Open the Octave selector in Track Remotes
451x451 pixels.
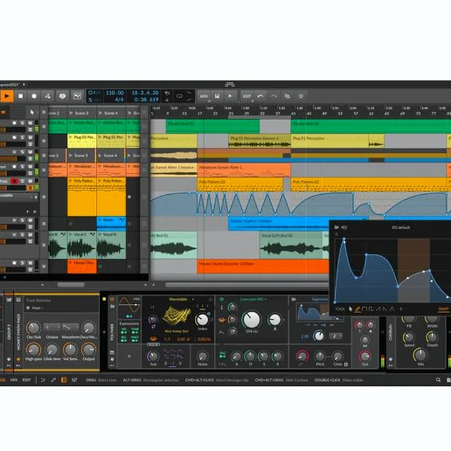click(52, 327)
